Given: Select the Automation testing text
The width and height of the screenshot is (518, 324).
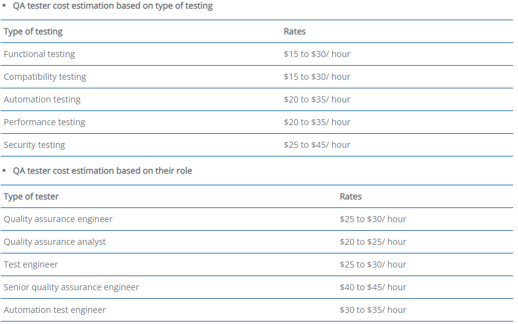Looking at the screenshot, I should (x=42, y=99).
